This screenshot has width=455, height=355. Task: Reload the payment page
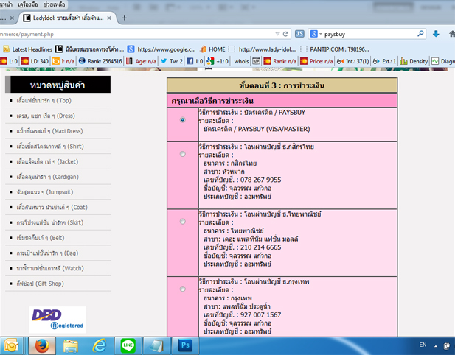(x=285, y=34)
